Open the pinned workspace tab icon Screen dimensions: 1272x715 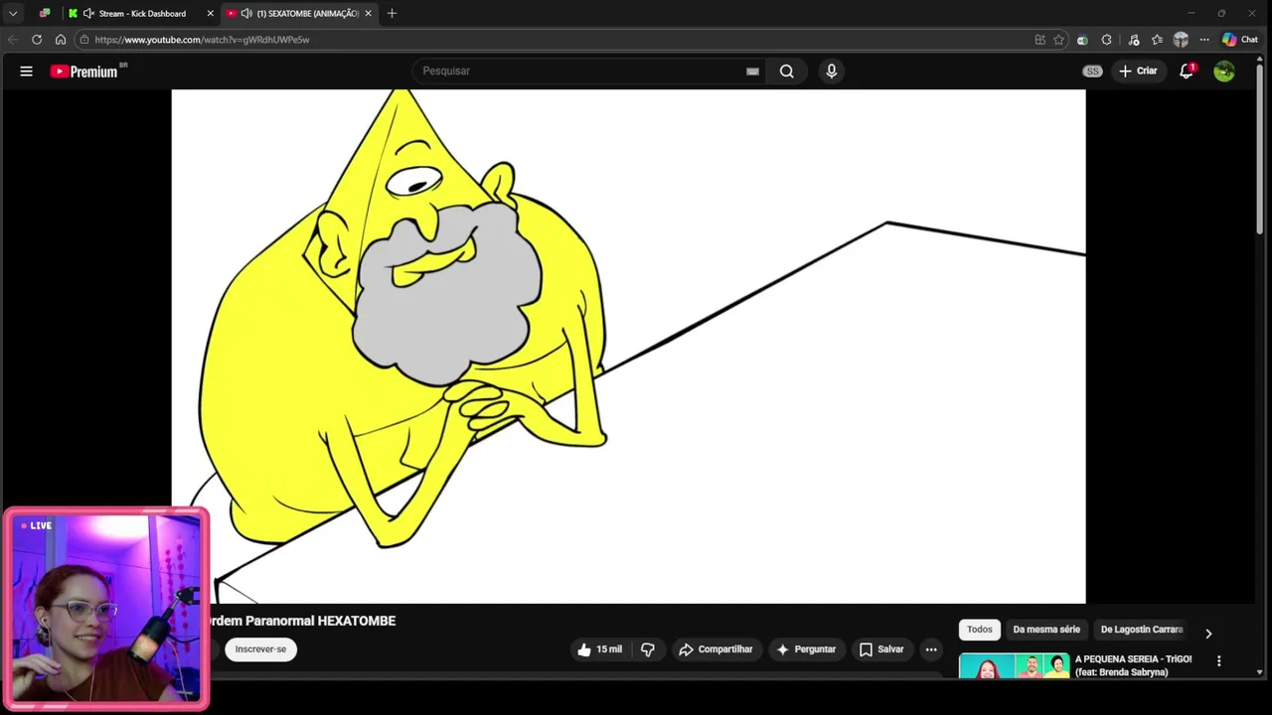pos(45,13)
